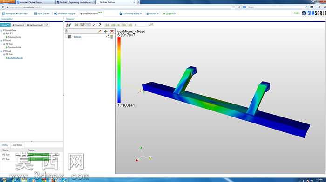Open a new browser tab with plus button

(x=138, y=2)
